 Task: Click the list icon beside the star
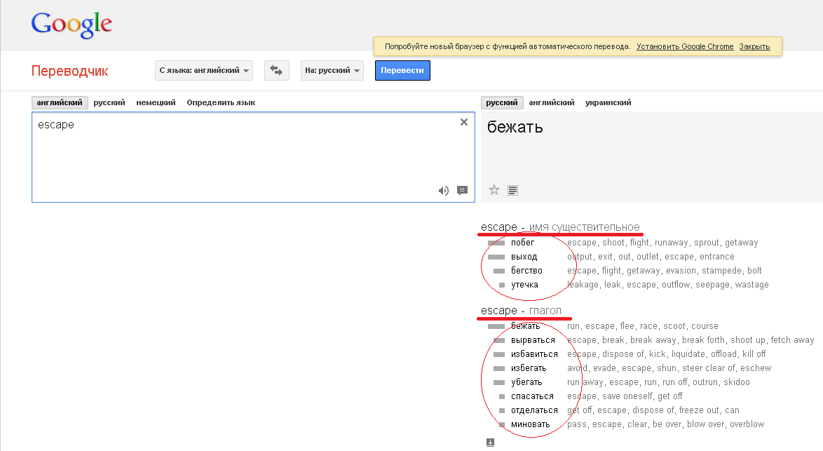513,190
